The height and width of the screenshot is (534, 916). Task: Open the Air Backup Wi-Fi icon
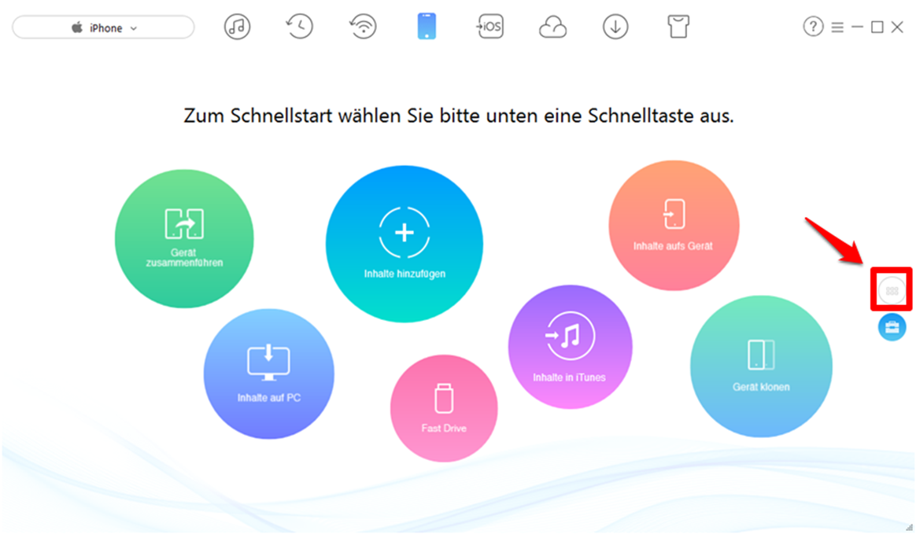pyautogui.click(x=363, y=27)
